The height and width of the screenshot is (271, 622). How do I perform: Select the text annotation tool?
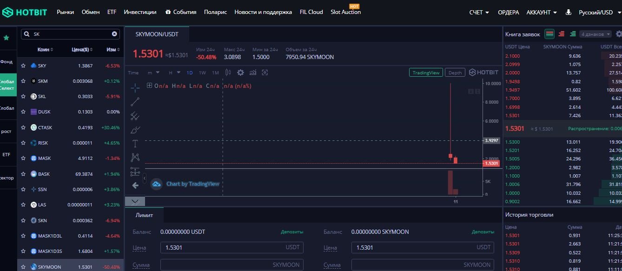(135, 144)
